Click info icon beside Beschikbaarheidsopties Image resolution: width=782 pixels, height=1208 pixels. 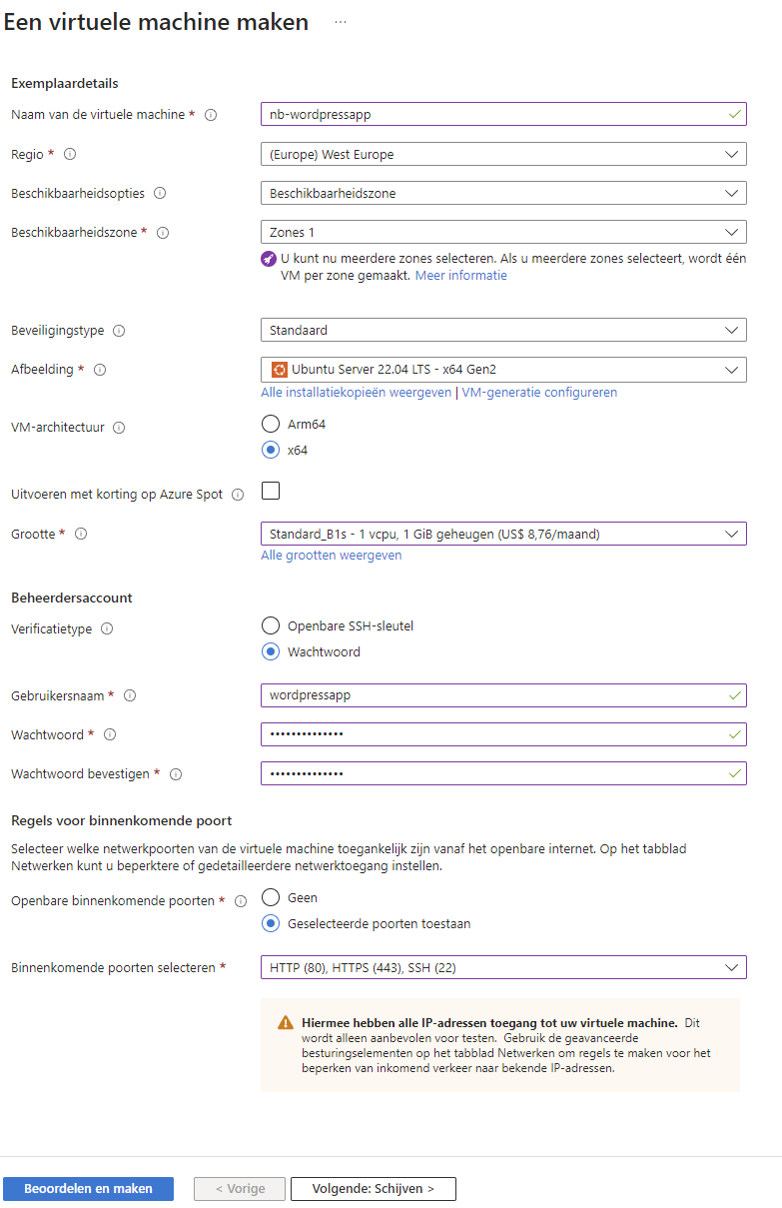[160, 194]
